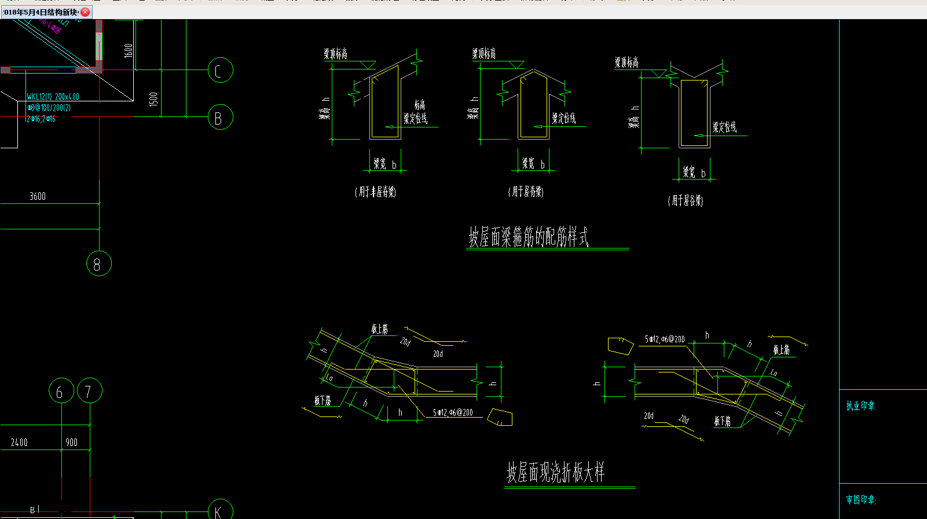Click axis bubble 7
927x519 pixels.
tap(90, 391)
